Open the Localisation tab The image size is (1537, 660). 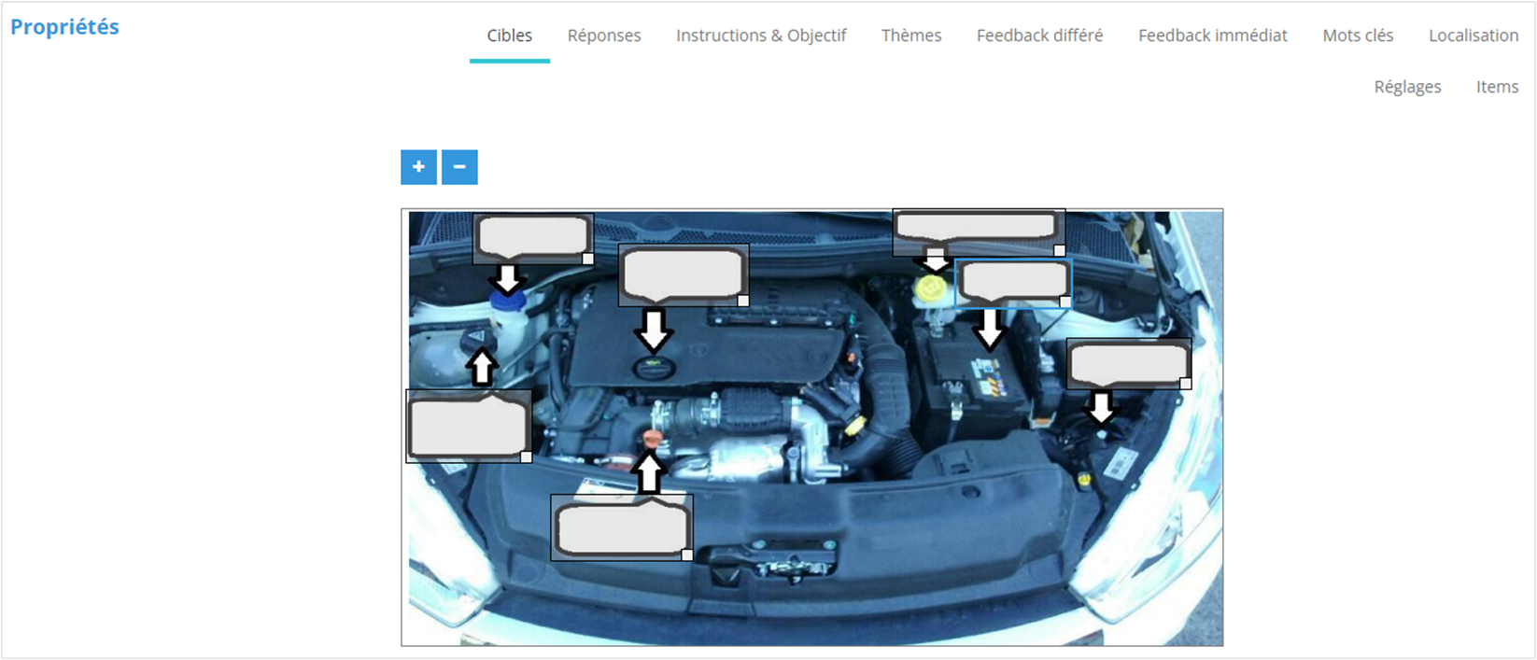(x=1474, y=35)
